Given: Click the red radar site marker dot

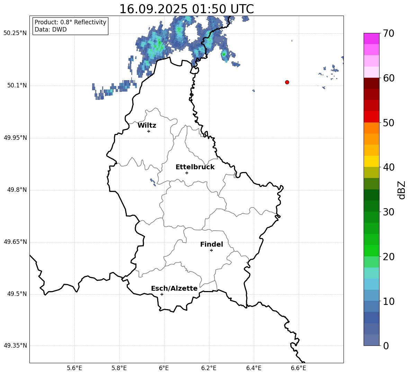Looking at the screenshot, I should pos(287,82).
